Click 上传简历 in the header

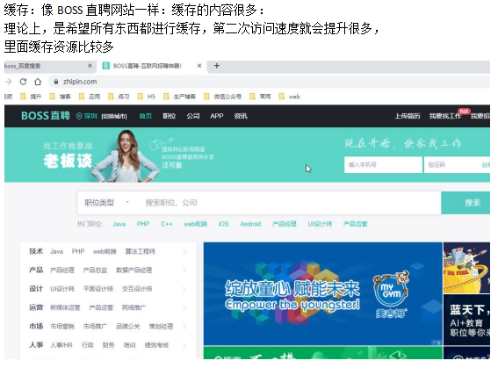(408, 116)
